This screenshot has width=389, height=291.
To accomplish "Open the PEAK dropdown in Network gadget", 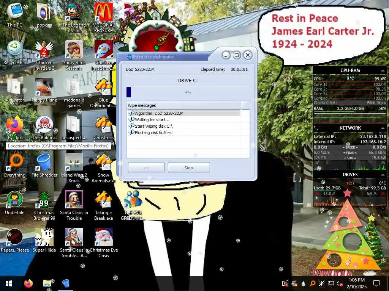I will (350, 153).
